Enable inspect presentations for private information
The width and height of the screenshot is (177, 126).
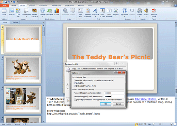(x=75, y=100)
